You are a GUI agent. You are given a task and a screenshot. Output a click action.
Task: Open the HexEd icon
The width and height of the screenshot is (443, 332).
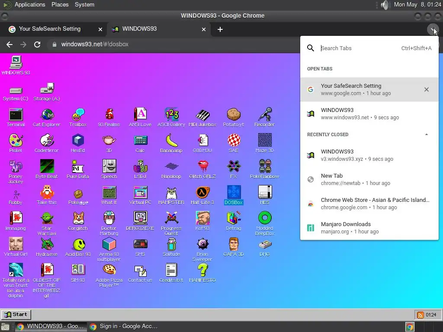point(78,144)
